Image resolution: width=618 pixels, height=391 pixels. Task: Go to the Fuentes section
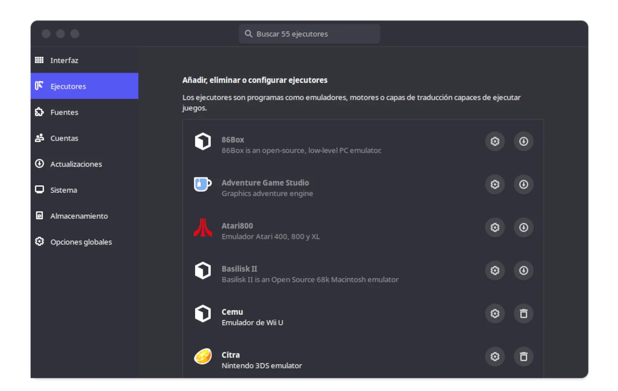coord(84,112)
